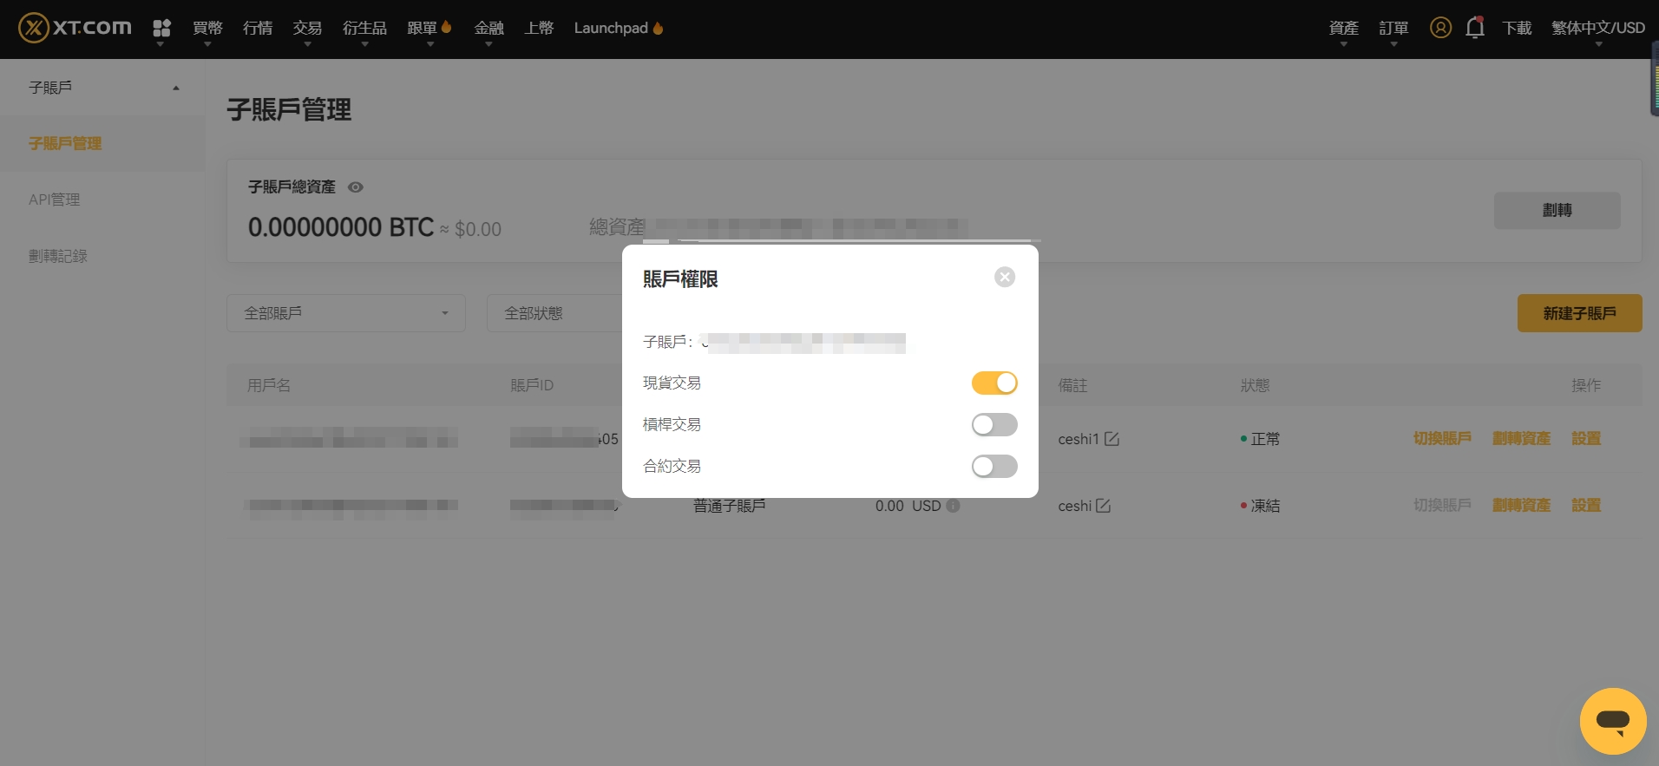Open API管理 in the sidebar

pos(54,200)
